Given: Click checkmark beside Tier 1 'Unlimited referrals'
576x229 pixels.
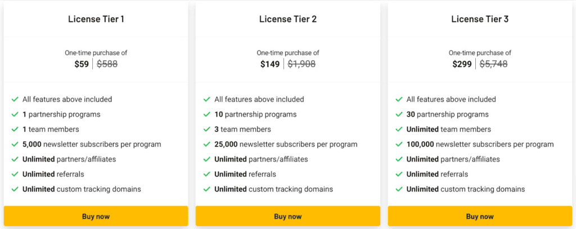Looking at the screenshot, I should [x=15, y=174].
